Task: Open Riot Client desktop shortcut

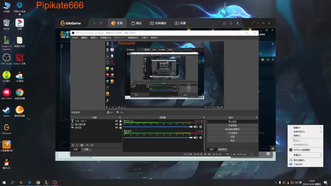Action: 6,94
